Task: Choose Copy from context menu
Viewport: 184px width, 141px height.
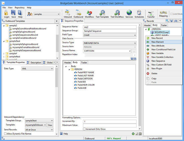Action: pos(164,78)
